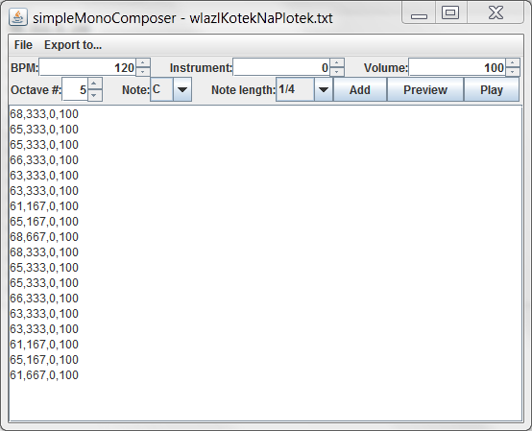Screen dimensions: 532x431
Task: Click first line 68,333,0,100
Action: [x=44, y=114]
